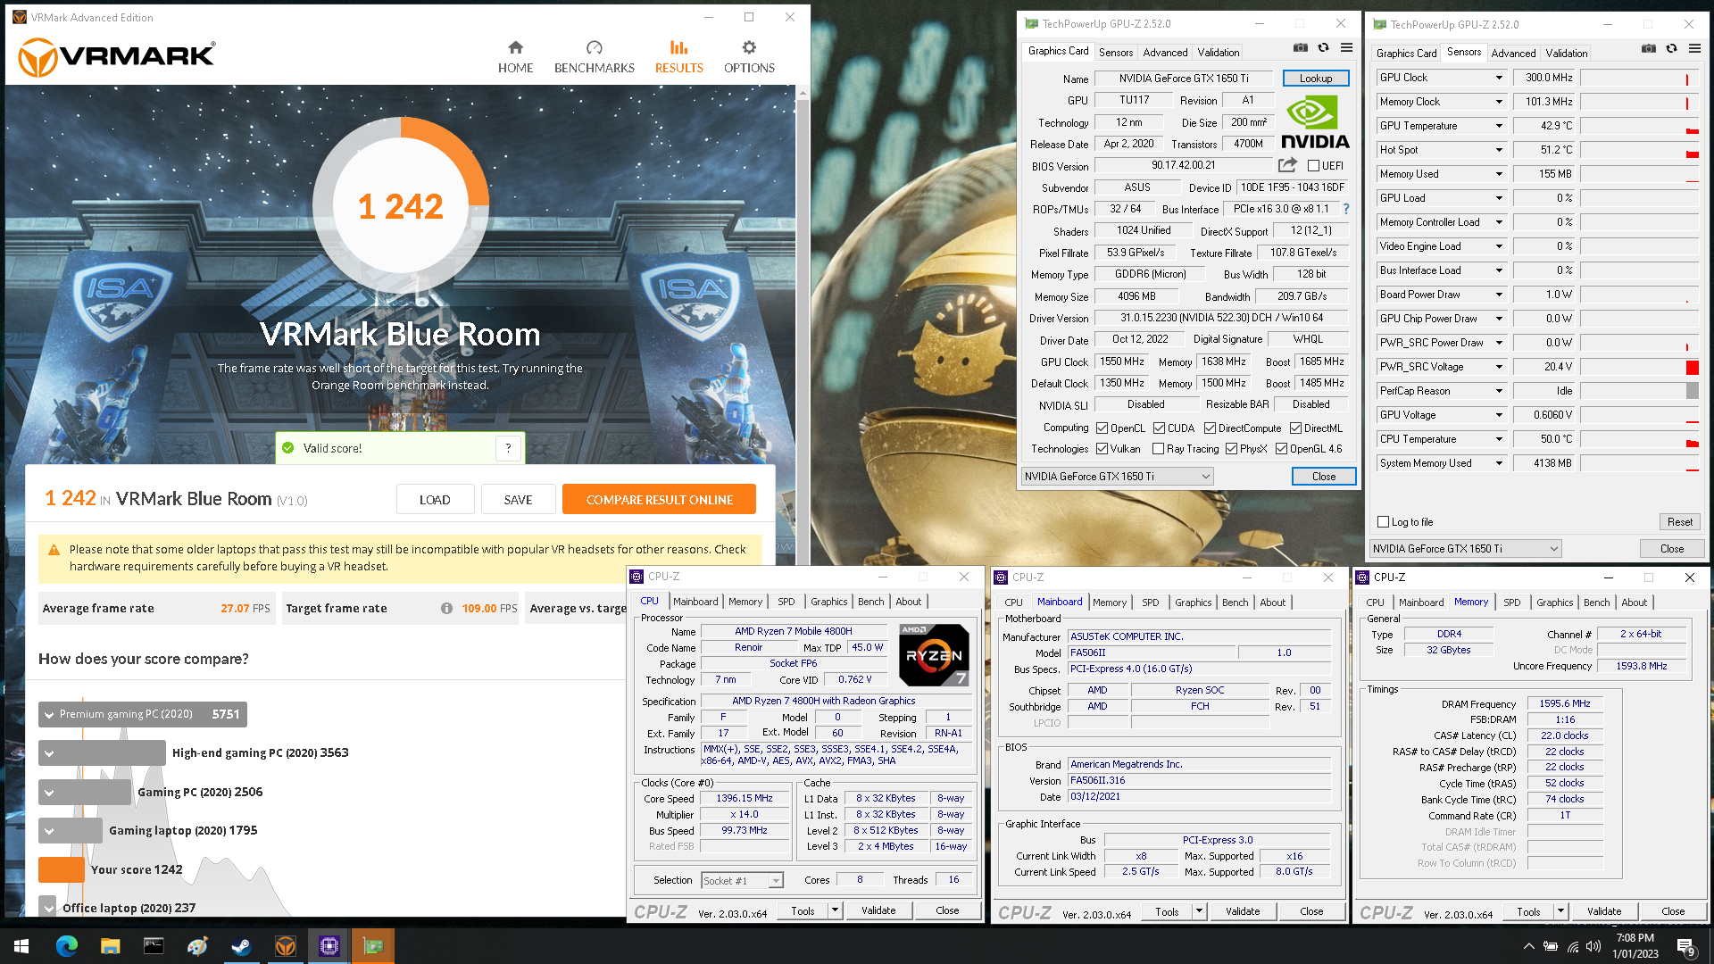Switch to GPU-Z taskbar icon
The image size is (1714, 964).
point(372,946)
